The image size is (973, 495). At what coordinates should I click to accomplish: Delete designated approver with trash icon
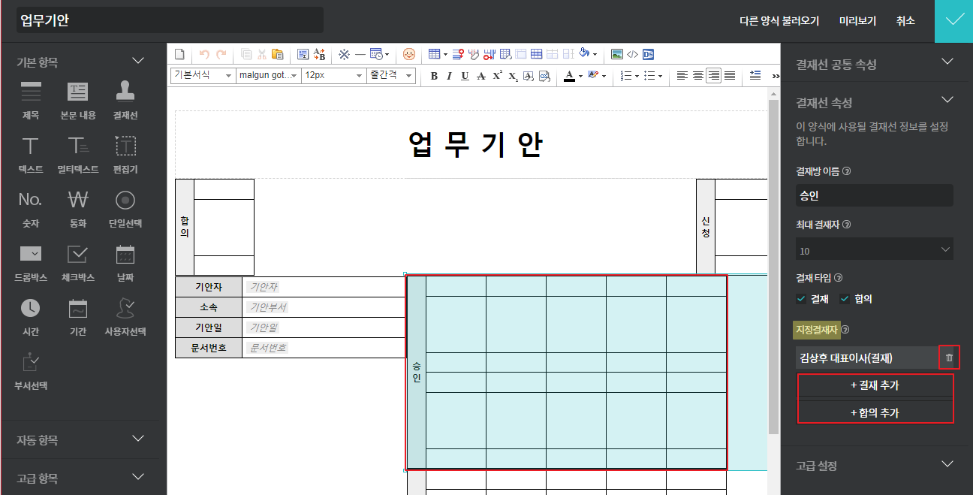pyautogui.click(x=949, y=358)
